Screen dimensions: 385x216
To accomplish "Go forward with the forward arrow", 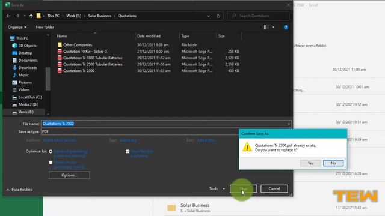I will point(17,16).
